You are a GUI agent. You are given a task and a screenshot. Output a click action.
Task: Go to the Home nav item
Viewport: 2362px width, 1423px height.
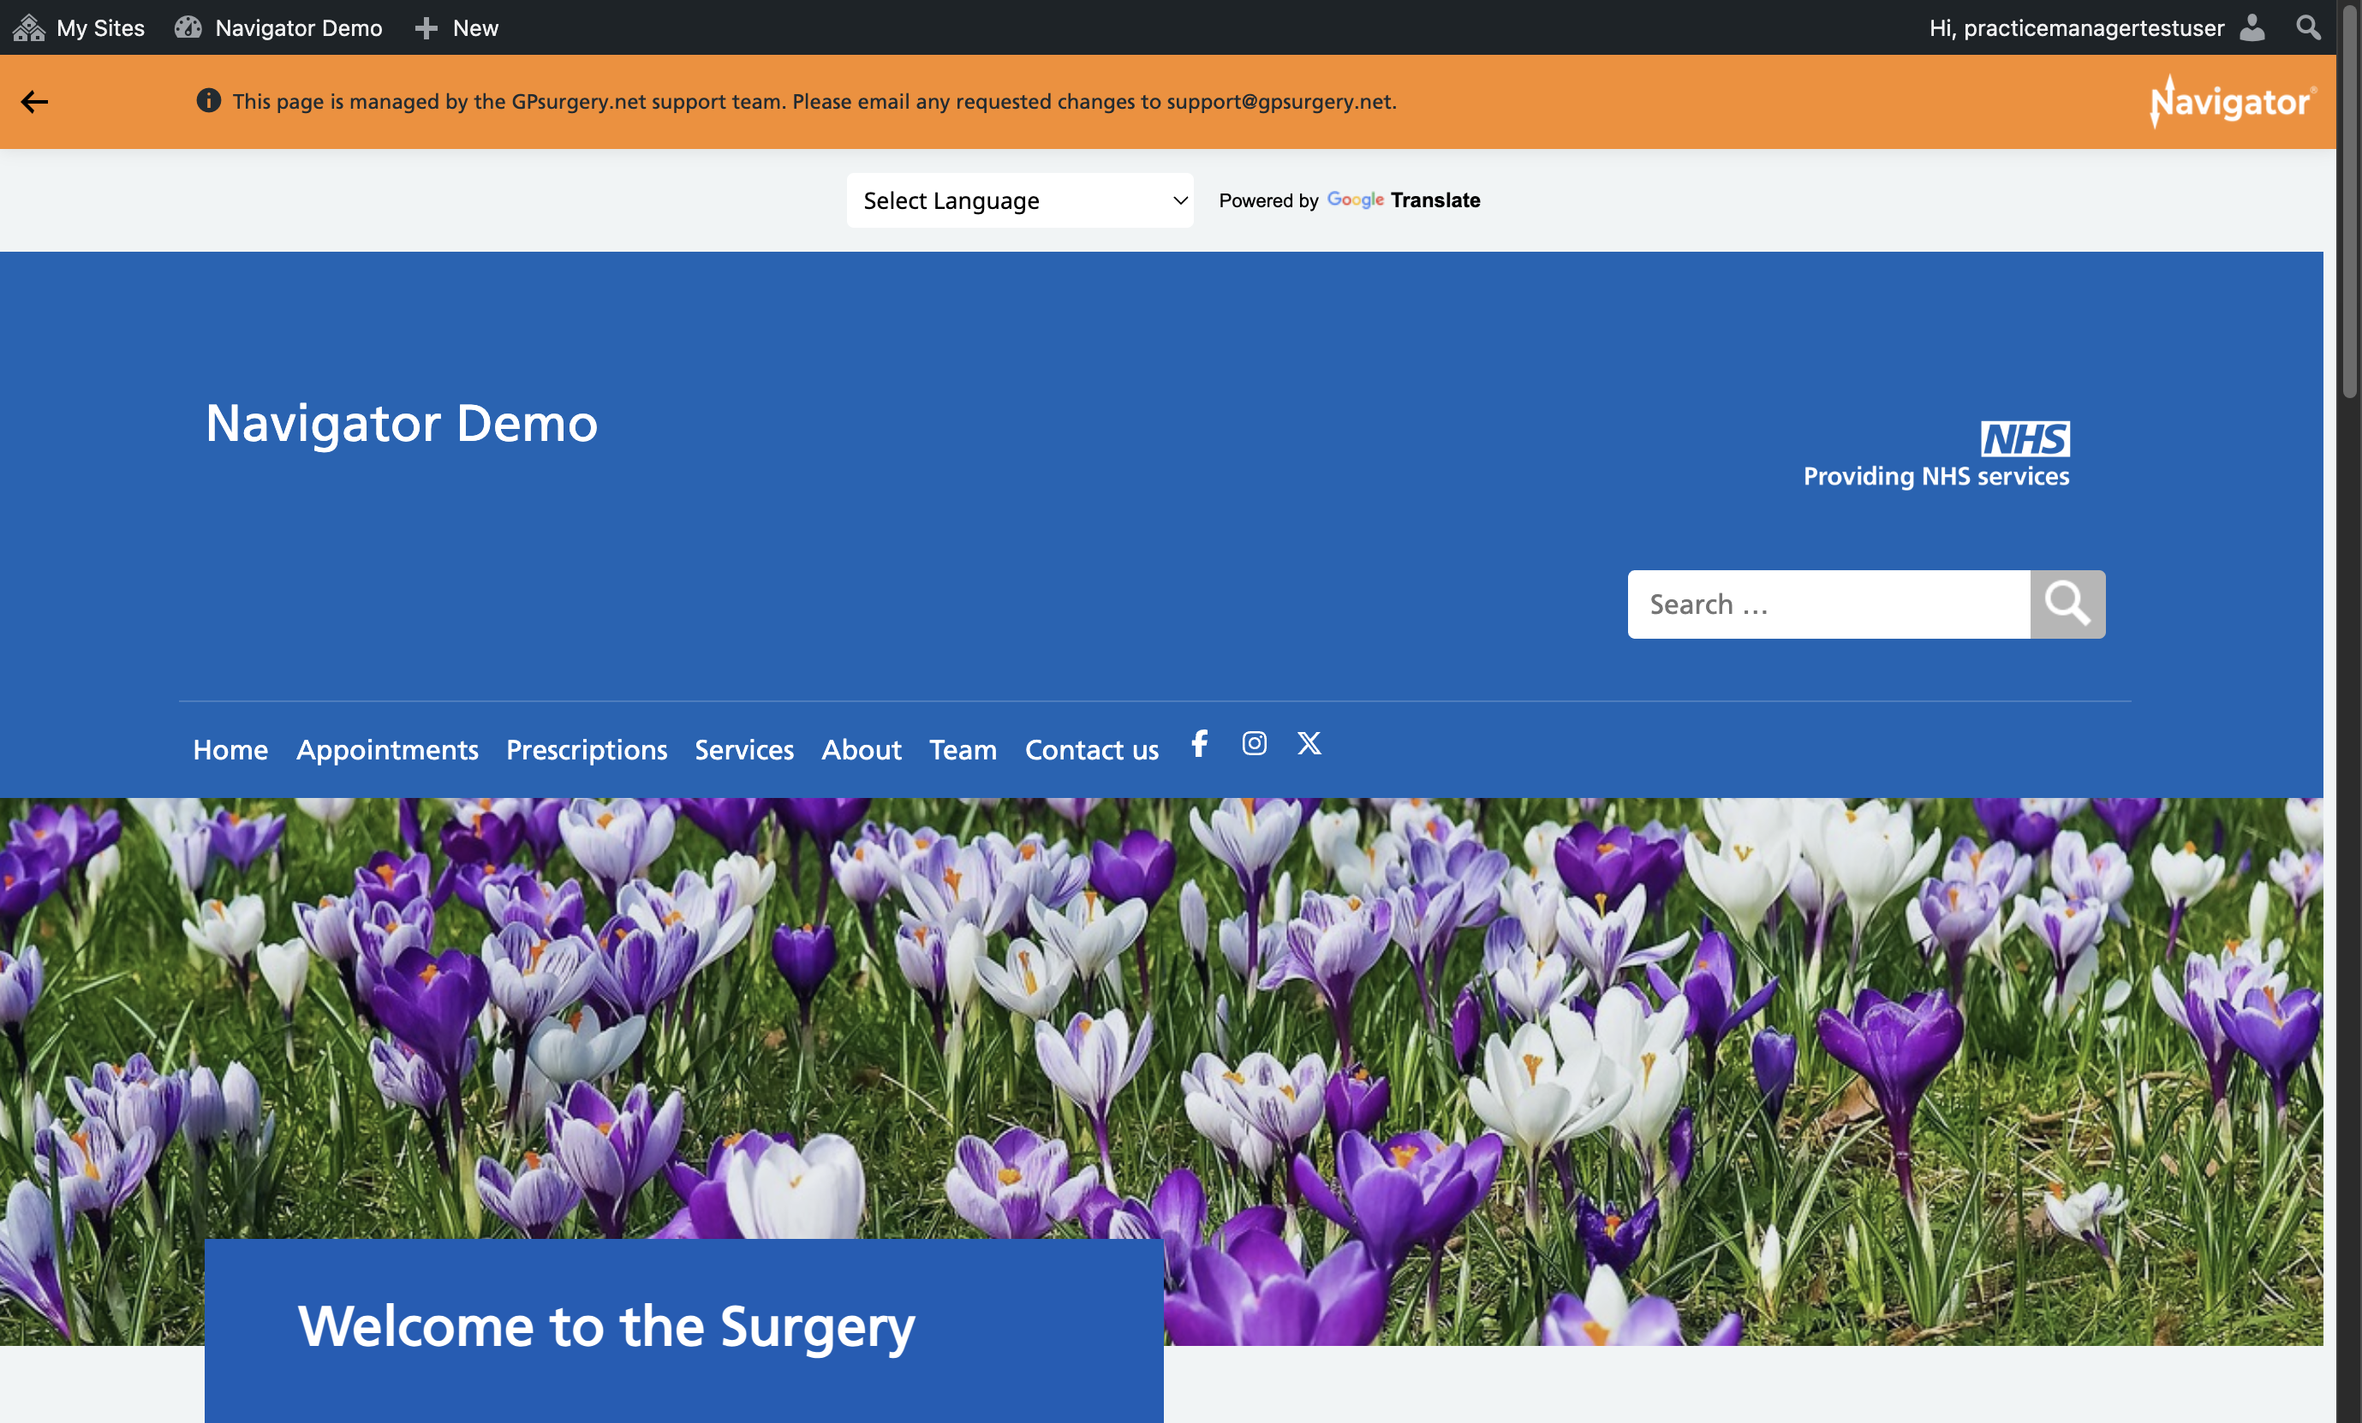coord(230,749)
